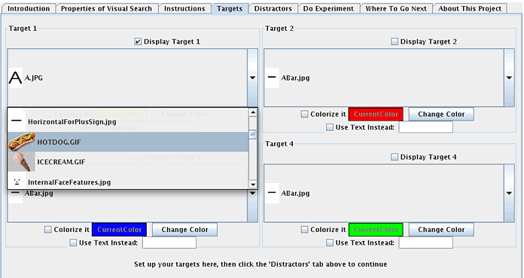
Task: Select the hot dog image thumbnail
Action: pos(22,142)
